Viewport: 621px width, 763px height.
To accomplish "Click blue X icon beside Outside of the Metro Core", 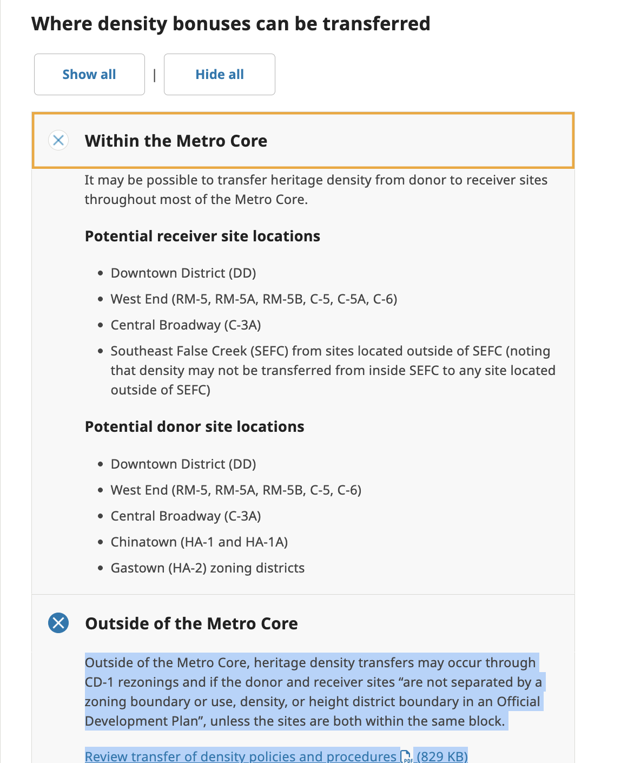I will (x=58, y=623).
